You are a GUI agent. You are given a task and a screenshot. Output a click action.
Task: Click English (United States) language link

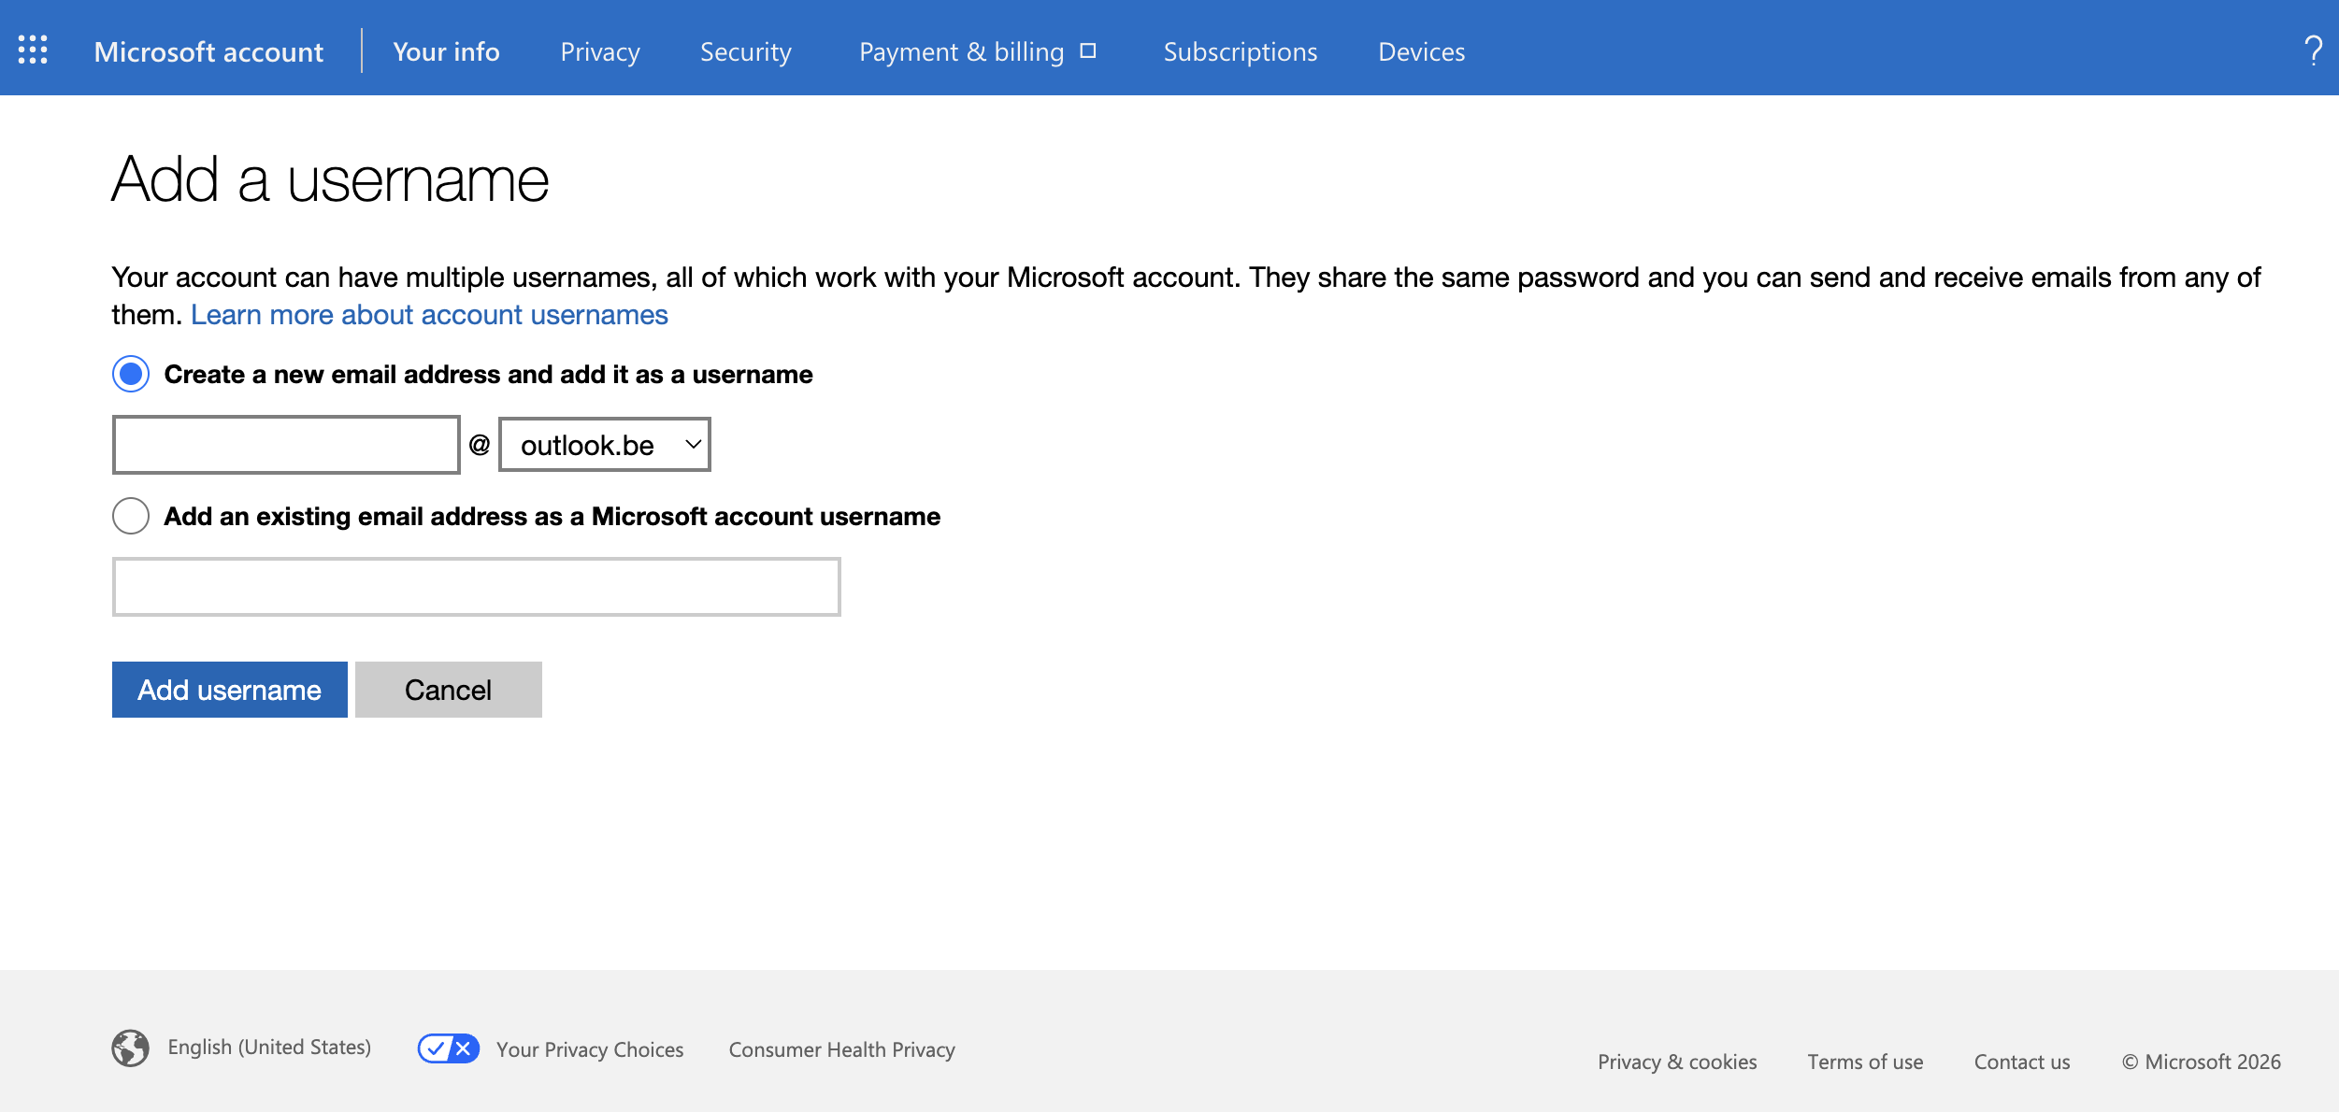click(269, 1048)
